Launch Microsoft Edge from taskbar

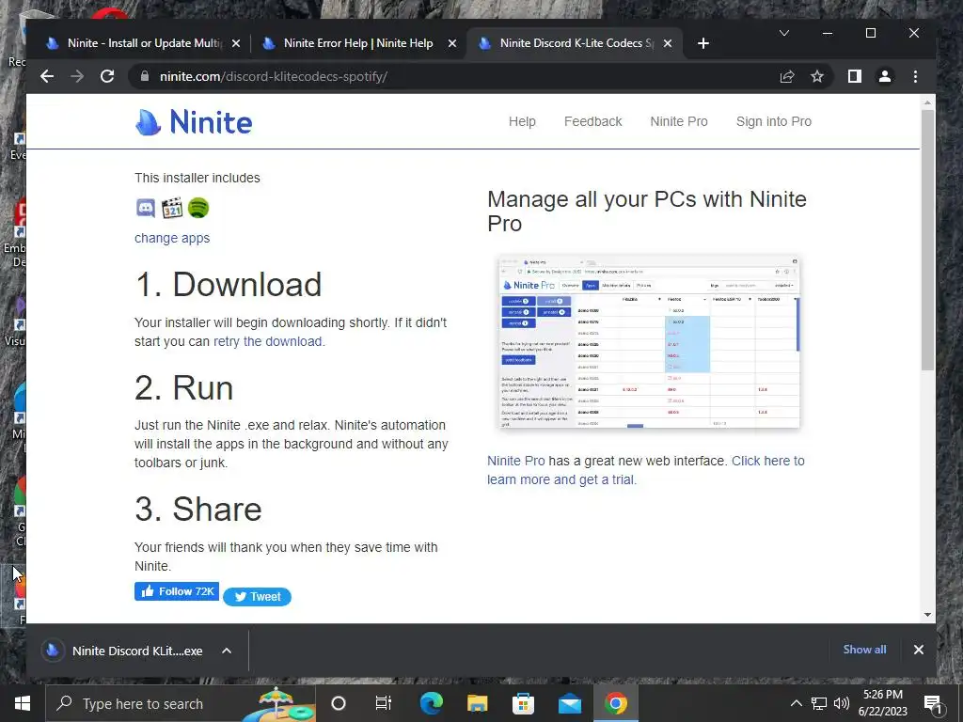(x=431, y=703)
